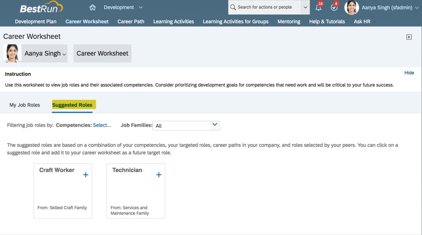Click the user avatar in top bar
This screenshot has height=235, width=422.
[x=352, y=7]
